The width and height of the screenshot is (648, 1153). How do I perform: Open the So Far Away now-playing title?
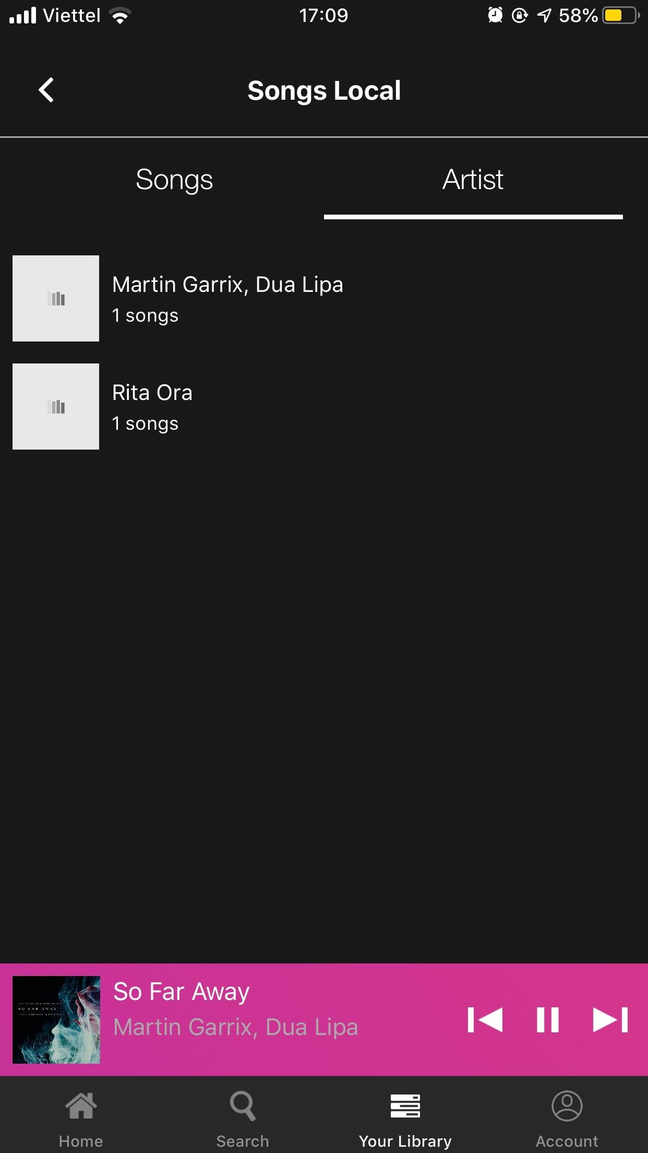tap(182, 992)
